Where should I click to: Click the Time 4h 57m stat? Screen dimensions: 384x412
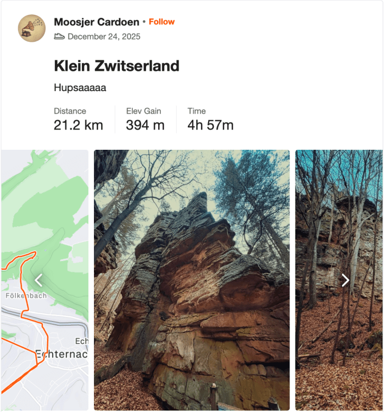pos(210,120)
